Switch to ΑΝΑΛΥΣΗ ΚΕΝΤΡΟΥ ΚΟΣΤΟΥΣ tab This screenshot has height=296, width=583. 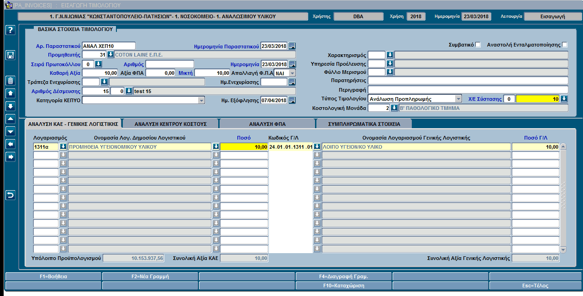[171, 124]
